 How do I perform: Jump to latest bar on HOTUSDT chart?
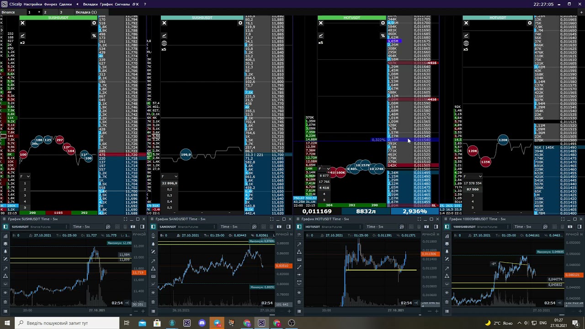point(416,303)
